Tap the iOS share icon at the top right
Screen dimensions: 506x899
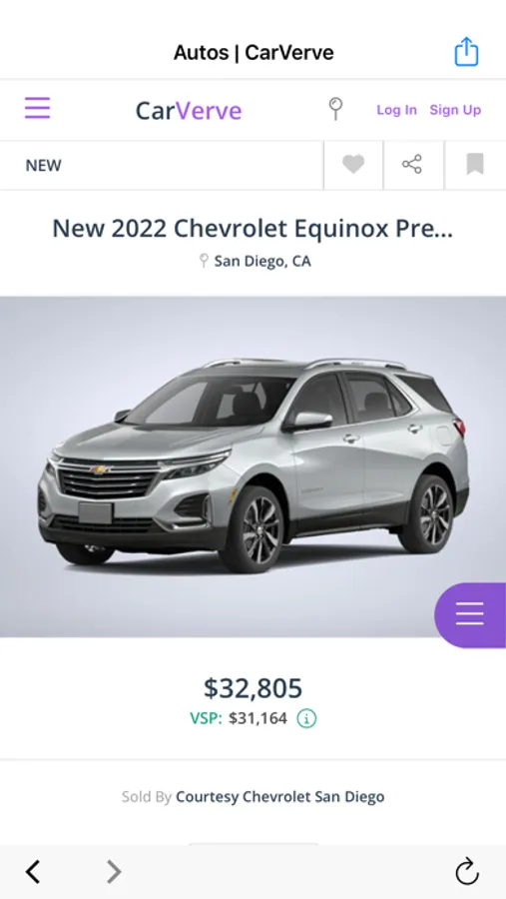466,52
